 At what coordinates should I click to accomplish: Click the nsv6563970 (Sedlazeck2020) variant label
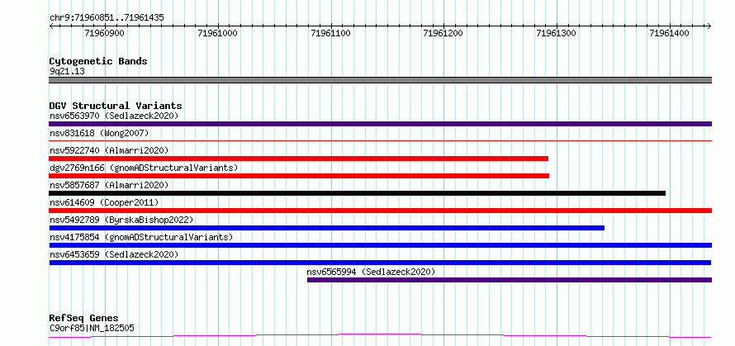(114, 116)
